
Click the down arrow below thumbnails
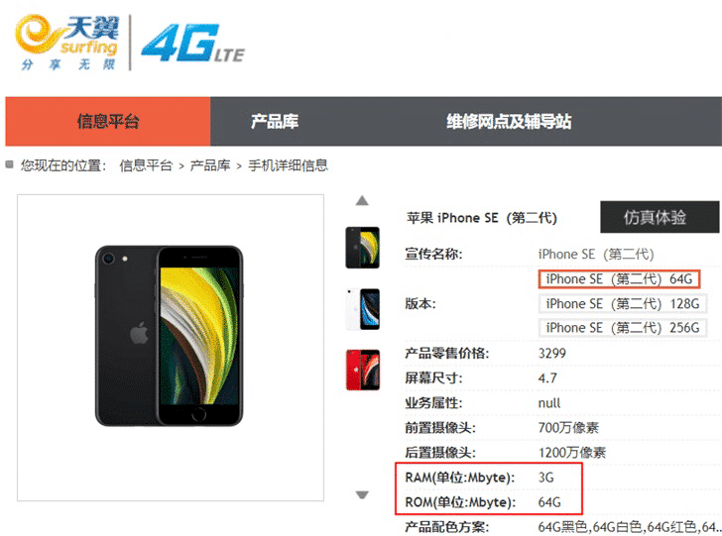point(362,495)
